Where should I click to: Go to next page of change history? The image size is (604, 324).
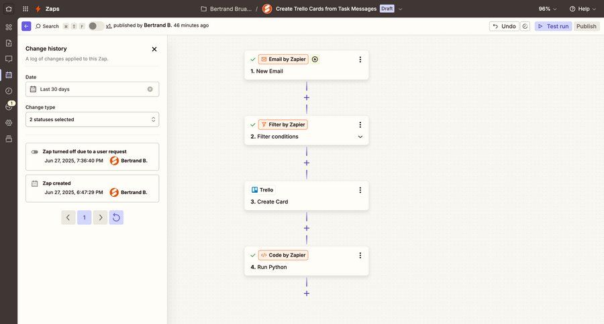point(100,218)
